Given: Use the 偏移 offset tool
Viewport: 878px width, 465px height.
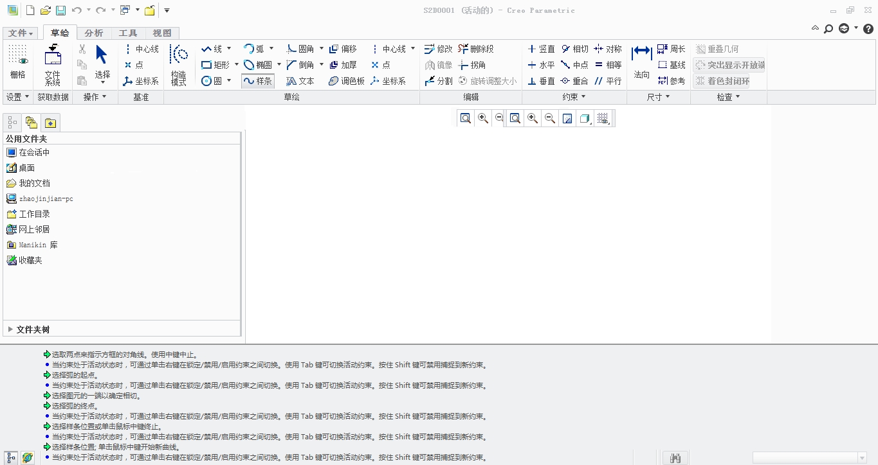Looking at the screenshot, I should coord(343,49).
